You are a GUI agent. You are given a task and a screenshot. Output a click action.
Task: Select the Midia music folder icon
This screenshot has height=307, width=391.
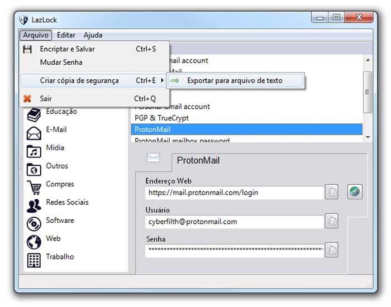(x=34, y=151)
